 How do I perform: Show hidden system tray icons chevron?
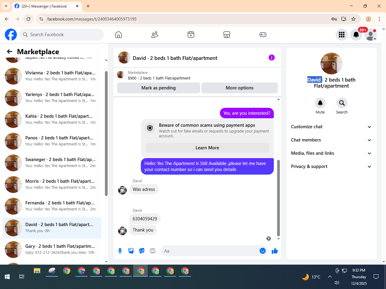330,277
